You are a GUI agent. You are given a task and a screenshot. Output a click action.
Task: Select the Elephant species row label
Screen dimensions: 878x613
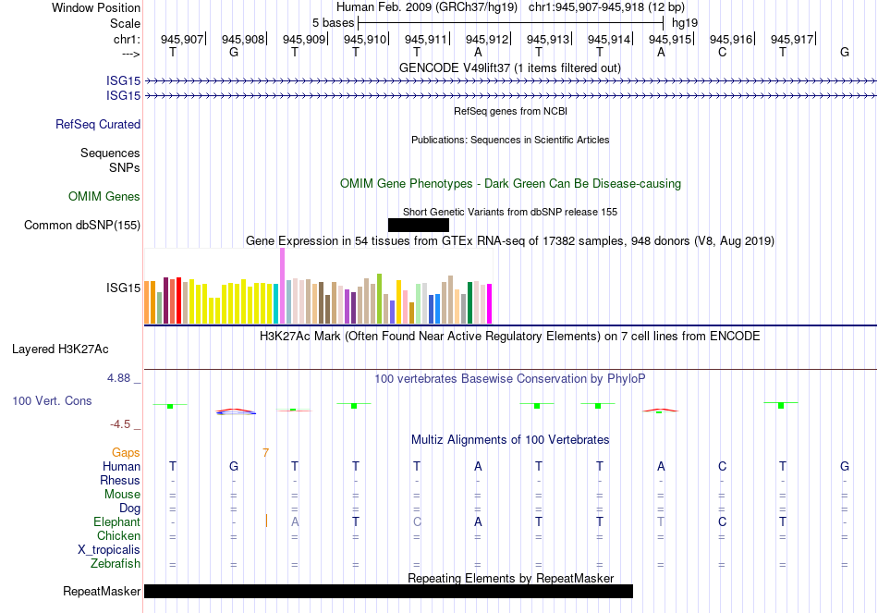coord(116,521)
